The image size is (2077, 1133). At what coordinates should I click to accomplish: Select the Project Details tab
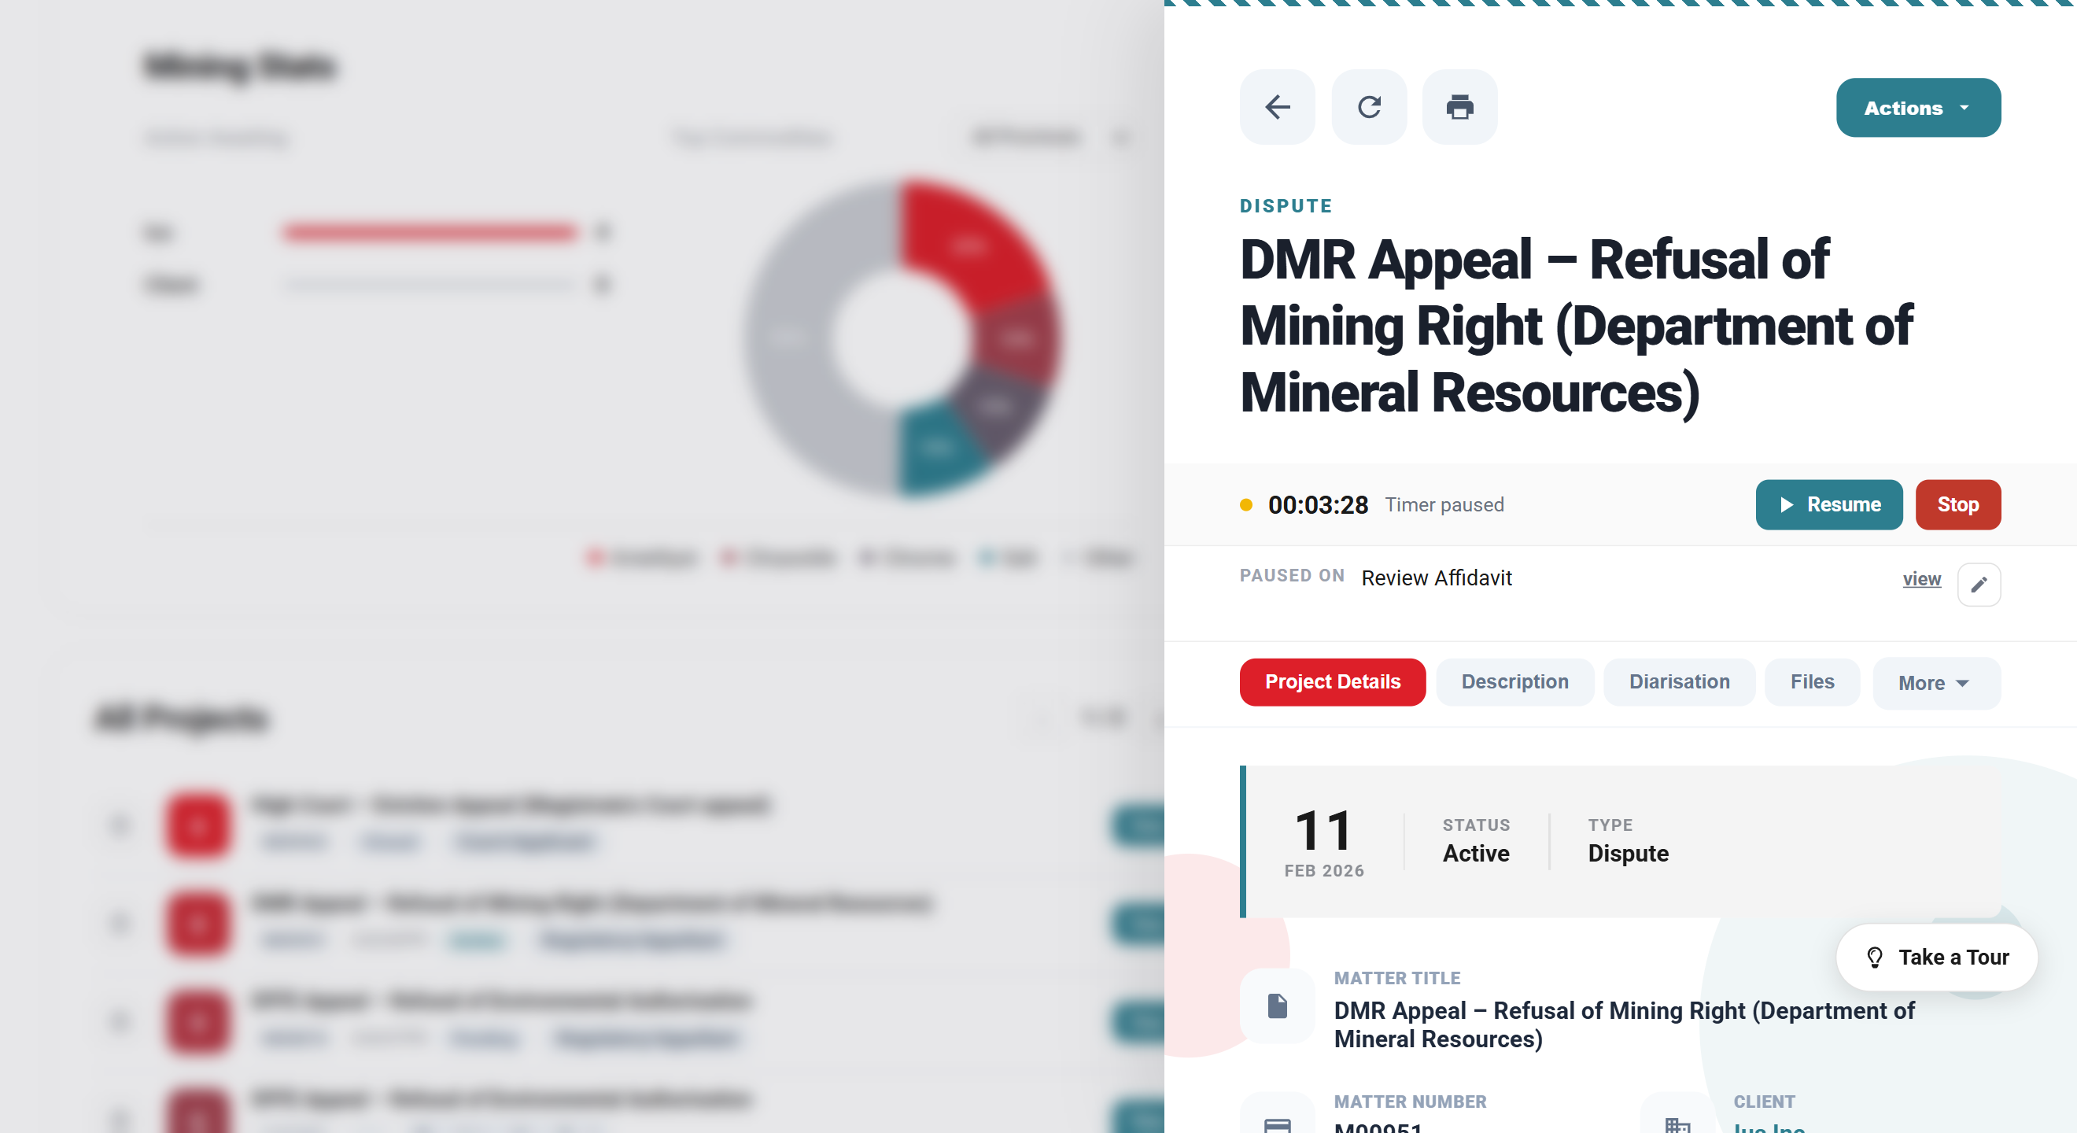click(x=1332, y=682)
